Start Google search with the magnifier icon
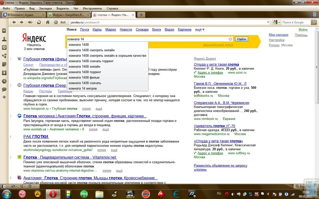Viewport: 319px width, 199px height. coord(314,22)
